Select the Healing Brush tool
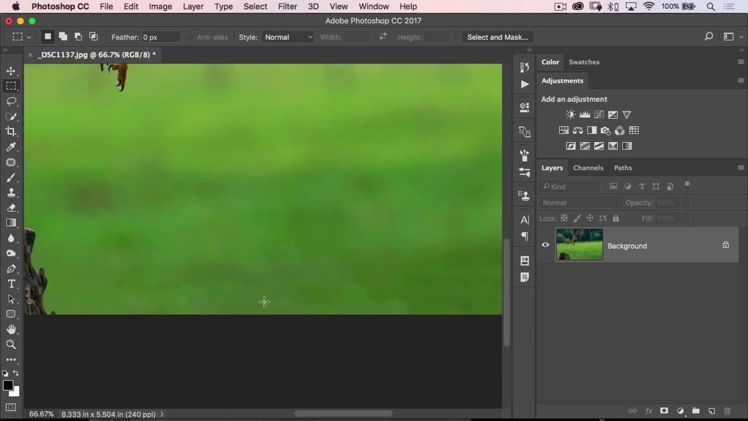Image resolution: width=748 pixels, height=421 pixels. (11, 163)
